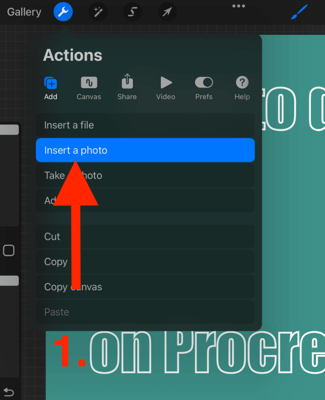The width and height of the screenshot is (325, 400).
Task: Switch to the Video tab
Action: [x=166, y=88]
